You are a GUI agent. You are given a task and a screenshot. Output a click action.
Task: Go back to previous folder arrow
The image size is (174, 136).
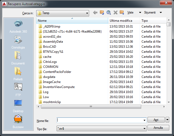coord(95,12)
